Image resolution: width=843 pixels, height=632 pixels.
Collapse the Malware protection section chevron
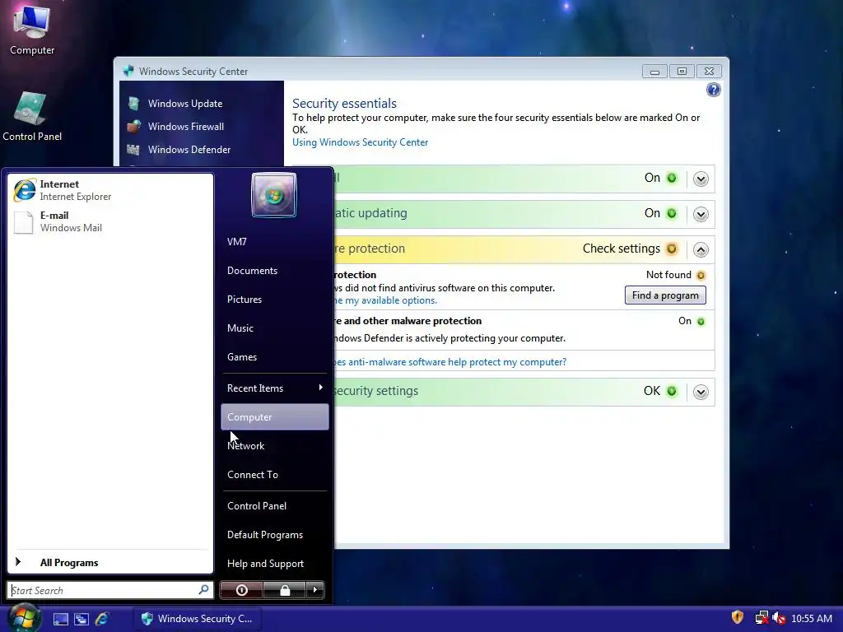tap(701, 250)
